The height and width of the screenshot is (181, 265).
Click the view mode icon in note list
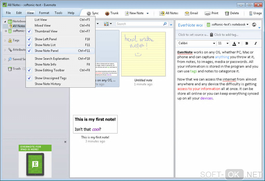[106, 24]
